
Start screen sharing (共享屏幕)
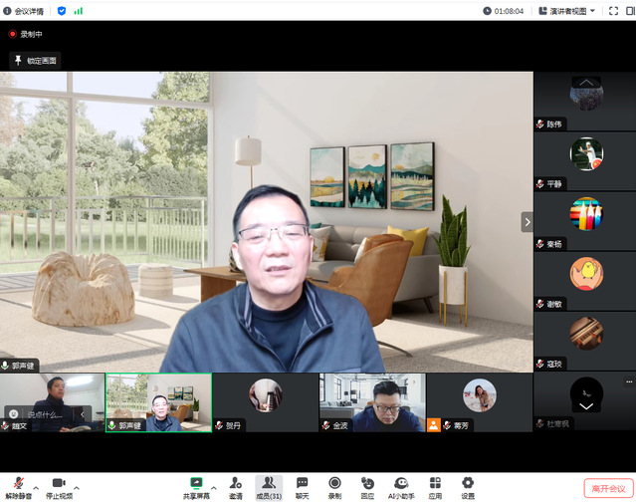coord(196,486)
